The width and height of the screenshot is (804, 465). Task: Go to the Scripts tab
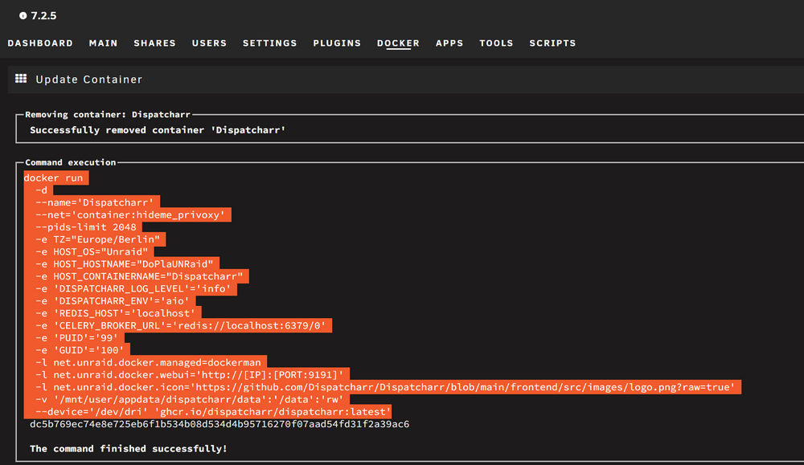552,43
